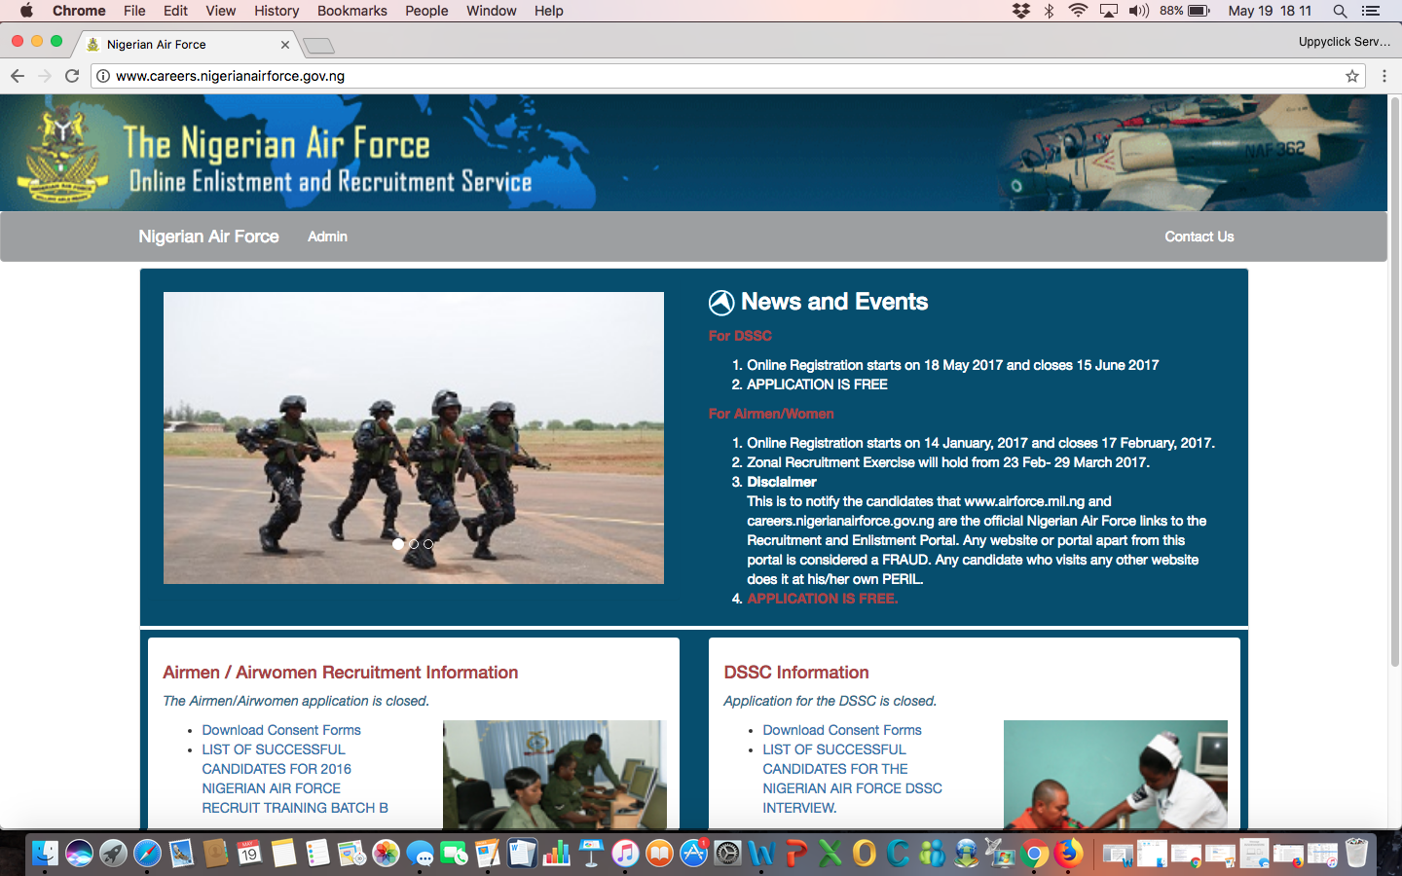Open System Preferences gear in dock
Viewport: 1402px width, 876px height.
point(727,854)
